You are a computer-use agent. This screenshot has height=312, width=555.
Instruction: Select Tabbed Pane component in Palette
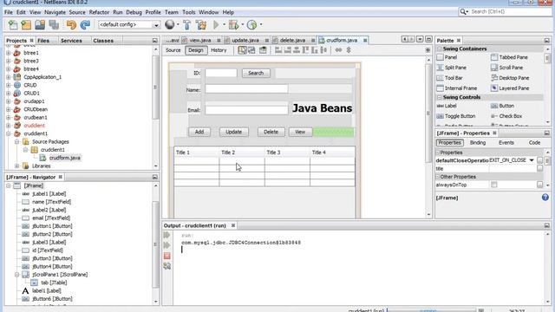(509, 57)
